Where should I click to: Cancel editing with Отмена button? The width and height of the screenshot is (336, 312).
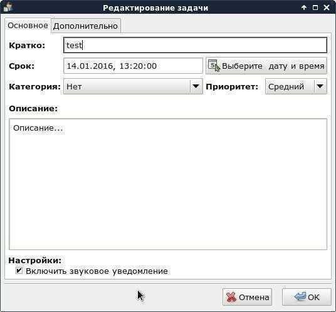247,297
